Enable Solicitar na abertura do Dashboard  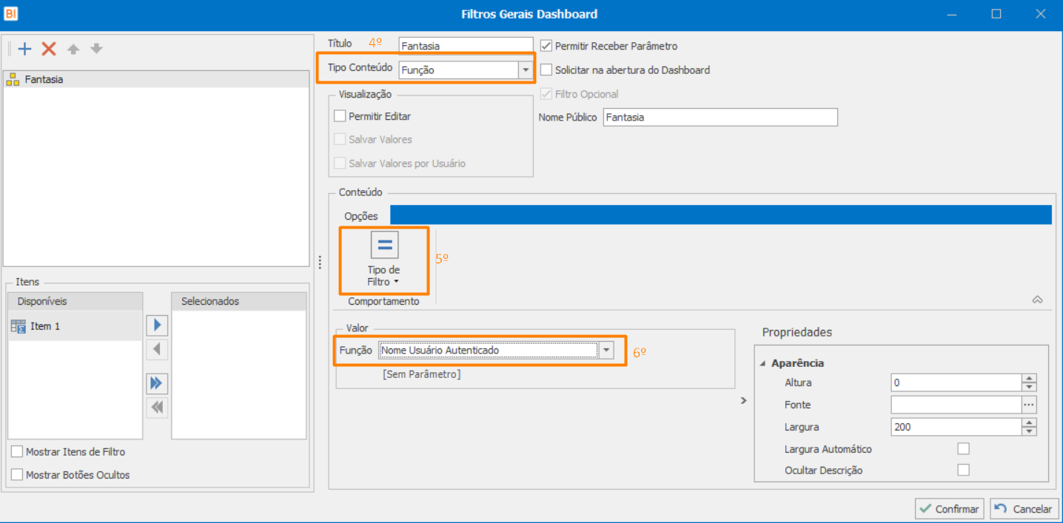coord(546,70)
